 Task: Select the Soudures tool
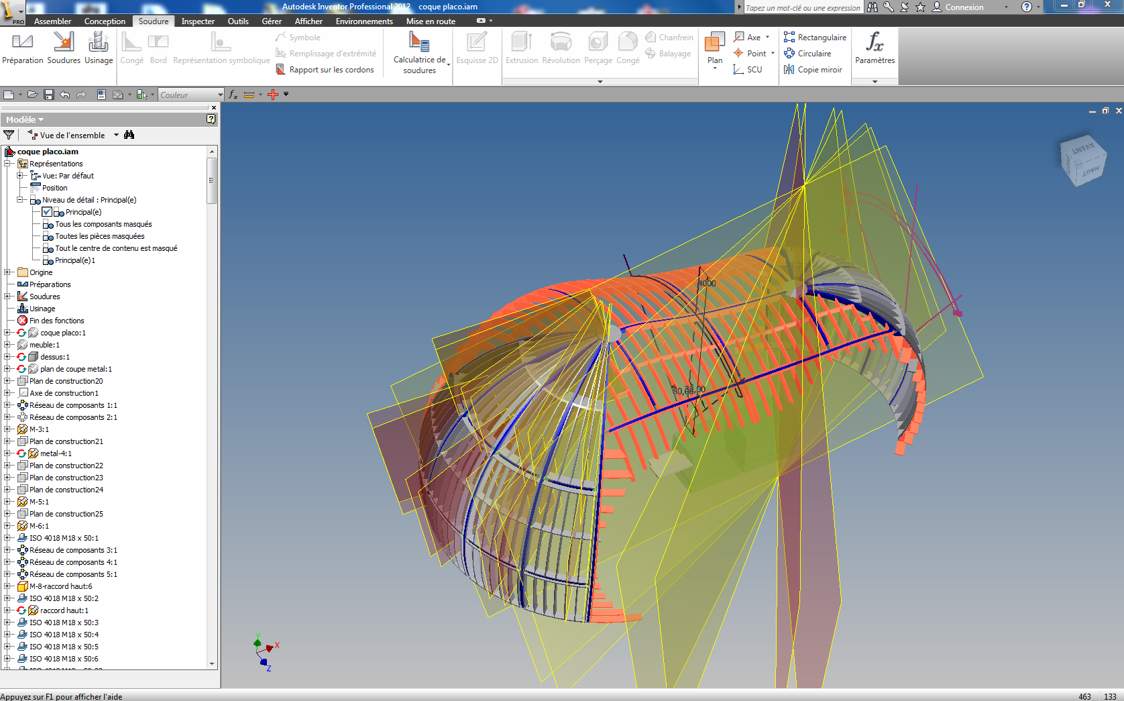click(64, 48)
